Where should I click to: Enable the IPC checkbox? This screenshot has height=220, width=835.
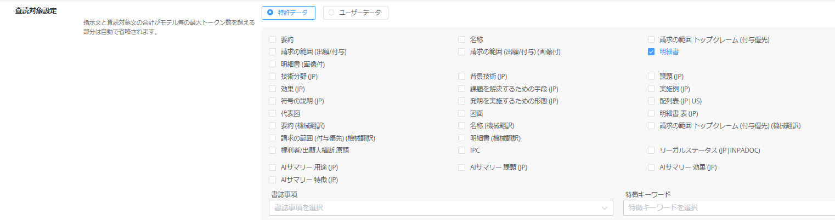click(462, 150)
